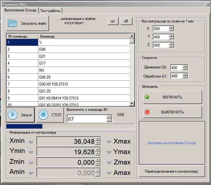Click the play icon on Запуск button
Viewport: 211px width, 185px height.
pyautogui.click(x=13, y=115)
